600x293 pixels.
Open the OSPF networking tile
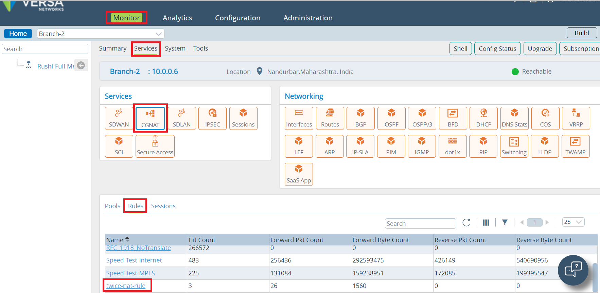391,118
